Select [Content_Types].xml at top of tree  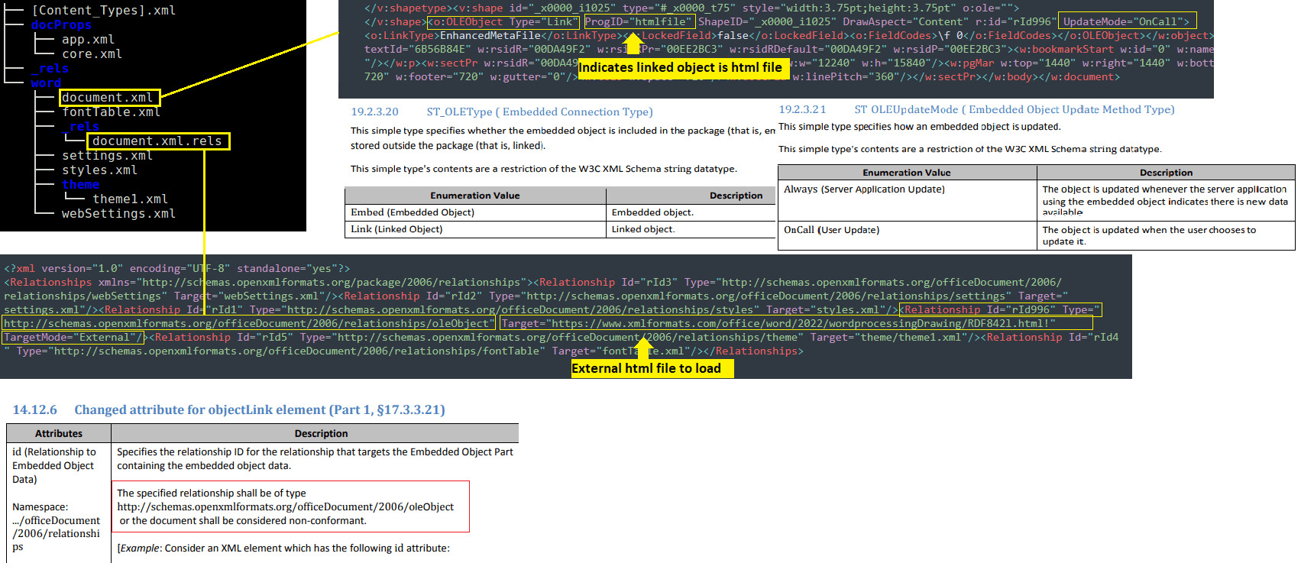pyautogui.click(x=104, y=11)
